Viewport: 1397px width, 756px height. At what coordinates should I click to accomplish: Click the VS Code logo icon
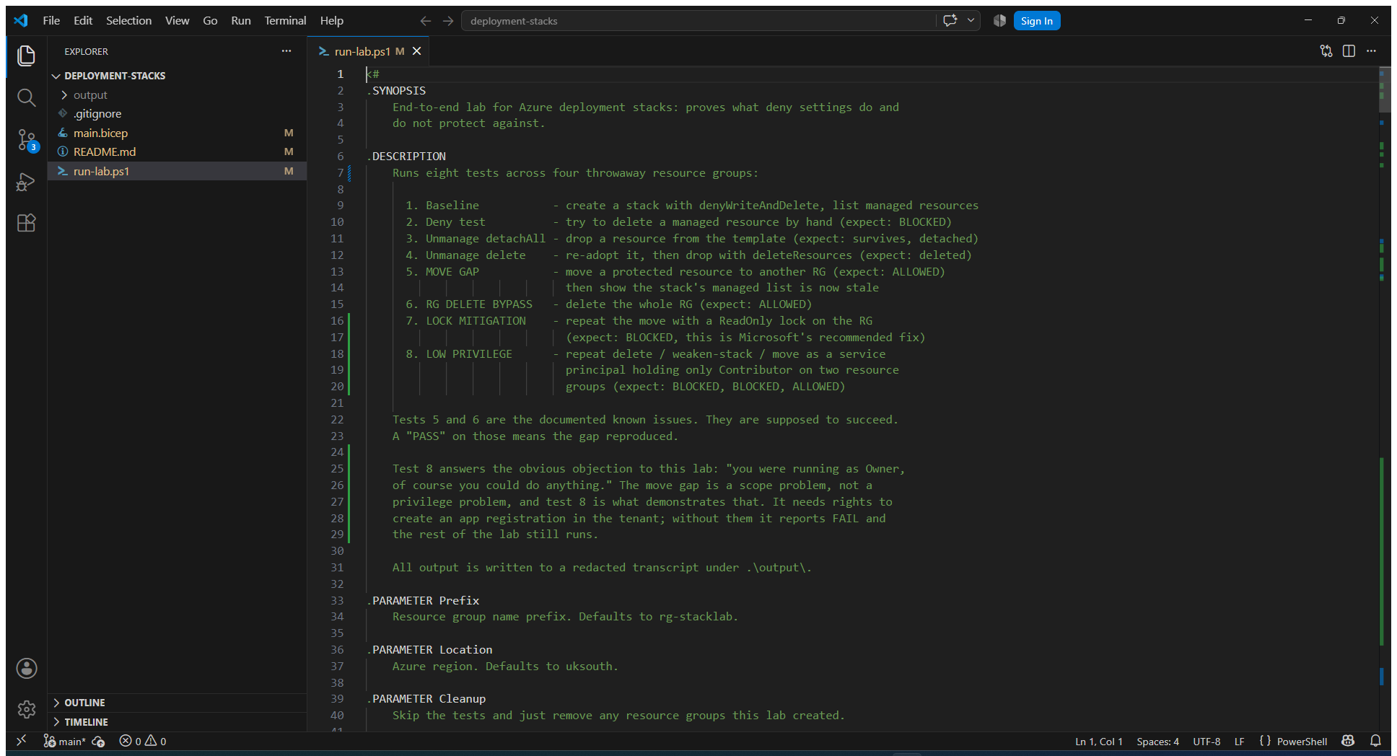pyautogui.click(x=21, y=20)
